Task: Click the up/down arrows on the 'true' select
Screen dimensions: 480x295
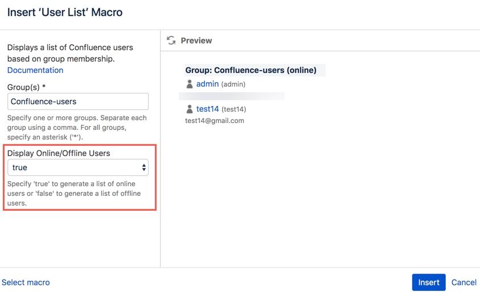Action: click(143, 167)
